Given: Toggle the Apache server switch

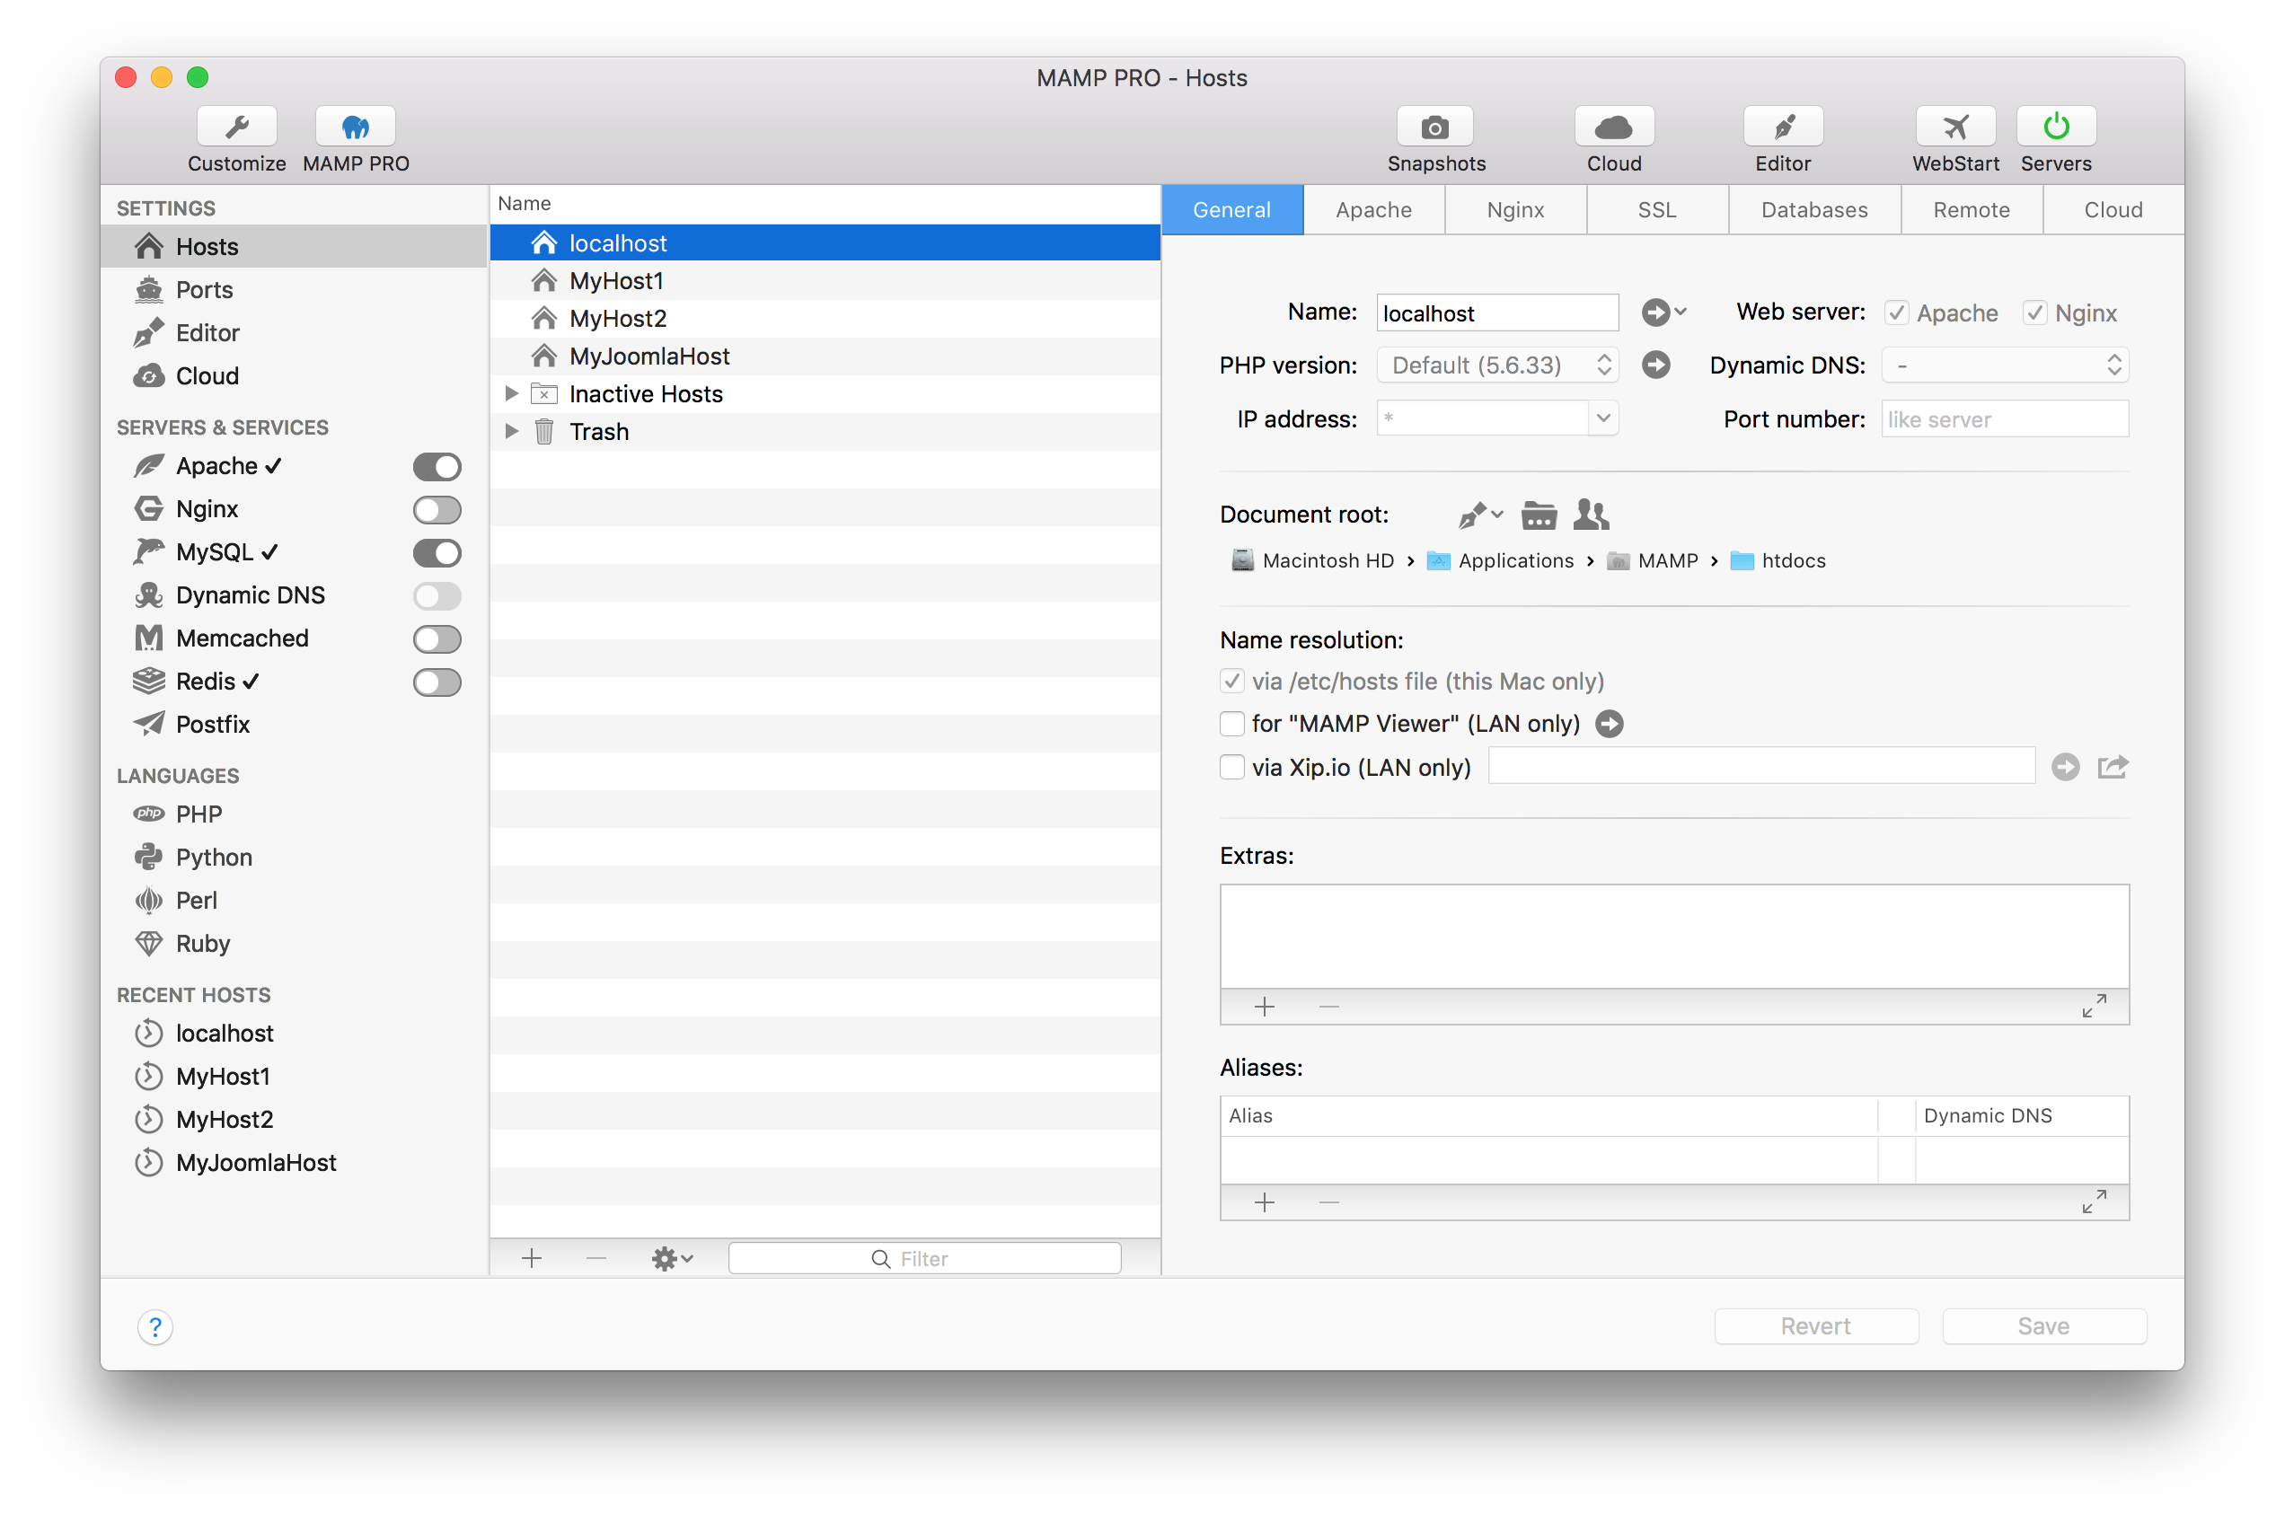Looking at the screenshot, I should [437, 466].
